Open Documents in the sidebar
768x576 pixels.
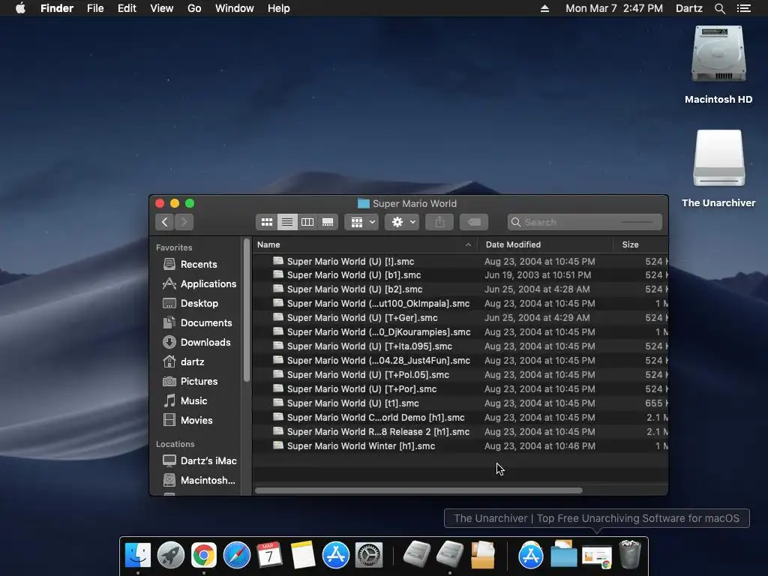coord(196,322)
